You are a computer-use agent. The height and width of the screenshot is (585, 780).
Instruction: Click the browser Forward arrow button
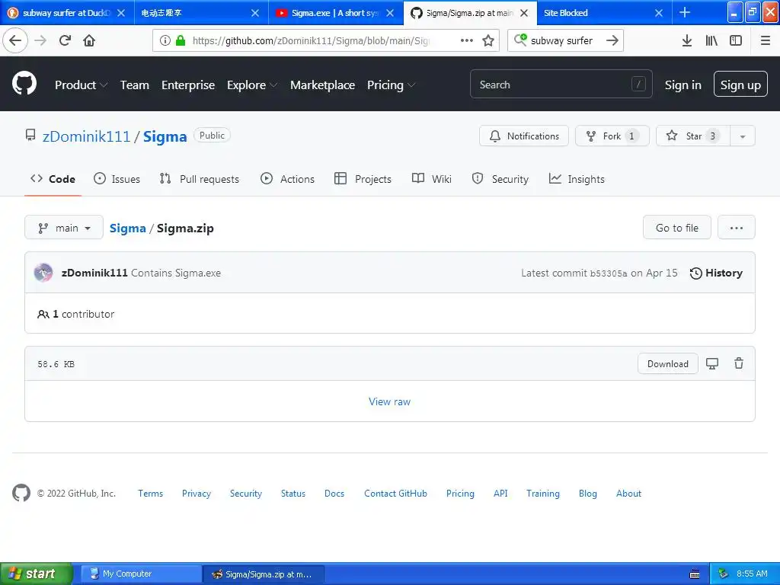click(x=40, y=40)
